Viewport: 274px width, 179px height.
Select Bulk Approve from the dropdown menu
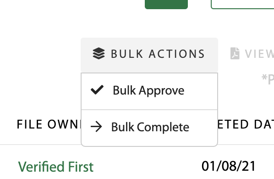(149, 91)
